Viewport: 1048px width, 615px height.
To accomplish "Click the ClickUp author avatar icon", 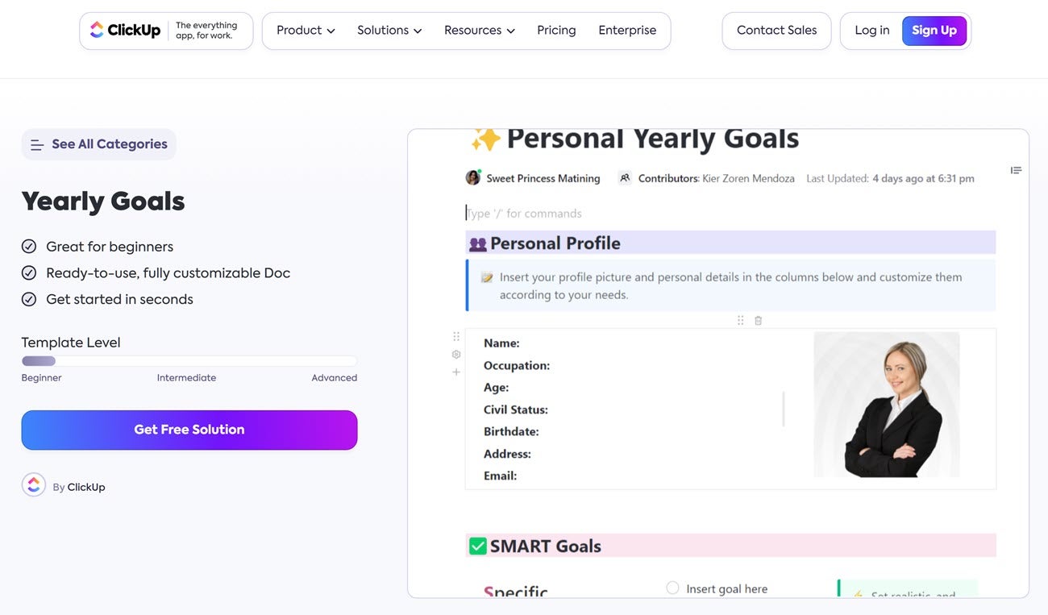I will click(x=34, y=485).
